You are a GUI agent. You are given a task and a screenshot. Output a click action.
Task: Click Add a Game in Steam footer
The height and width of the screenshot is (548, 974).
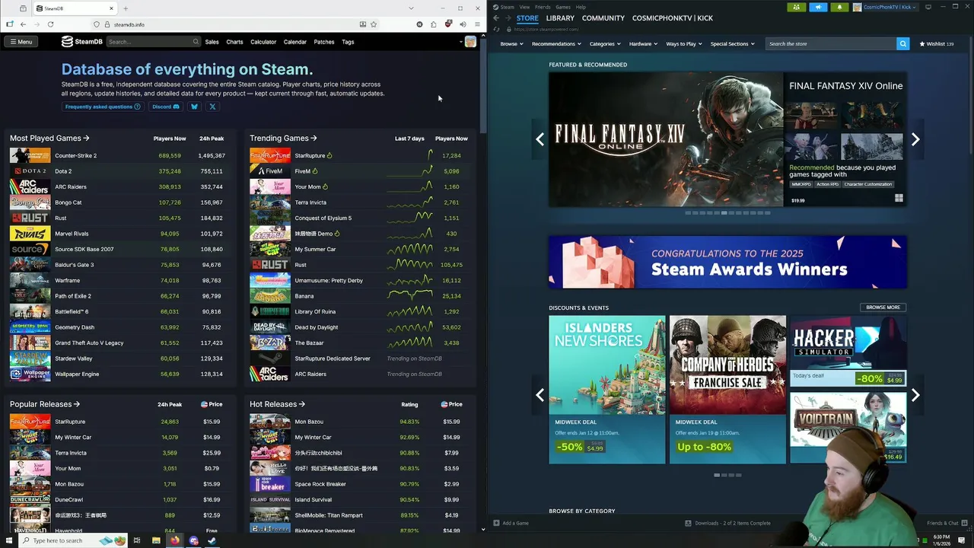511,523
